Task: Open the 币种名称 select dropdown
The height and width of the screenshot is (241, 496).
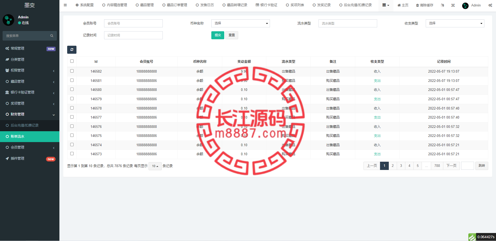Action: coord(241,23)
